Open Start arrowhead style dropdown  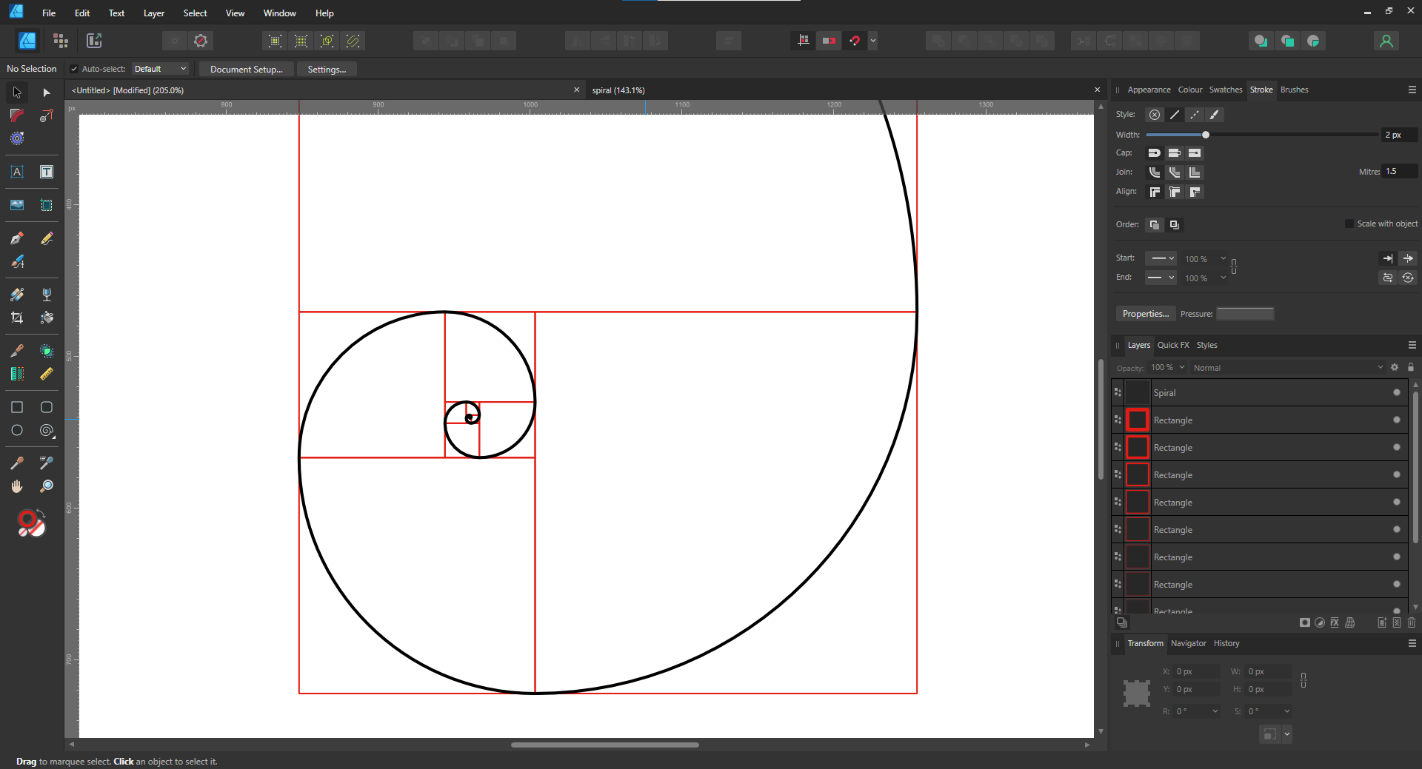1161,258
